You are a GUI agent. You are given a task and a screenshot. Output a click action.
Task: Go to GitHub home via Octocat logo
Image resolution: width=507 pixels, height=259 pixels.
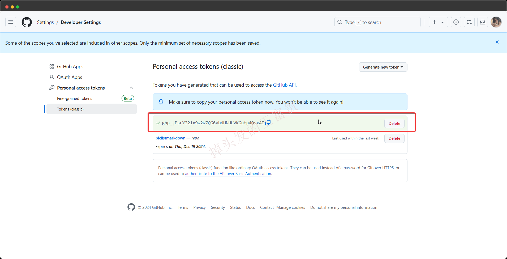coord(27,22)
